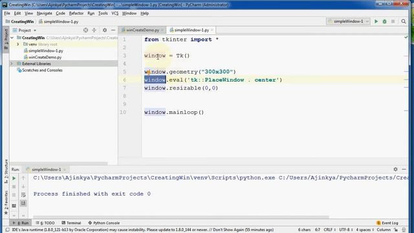The image size is (414, 233).
Task: Open the Navigate menu
Action: coord(45,13)
